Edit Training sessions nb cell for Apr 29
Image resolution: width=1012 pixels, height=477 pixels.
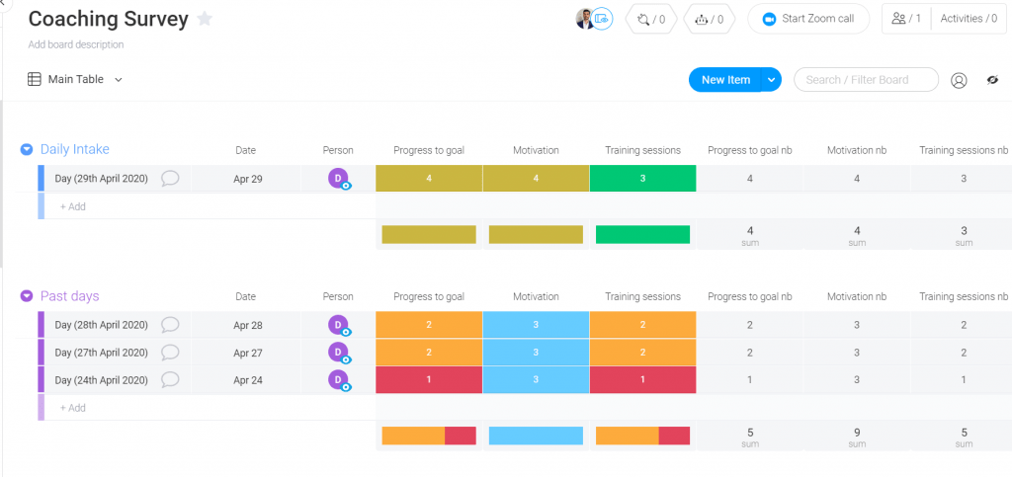pos(964,179)
